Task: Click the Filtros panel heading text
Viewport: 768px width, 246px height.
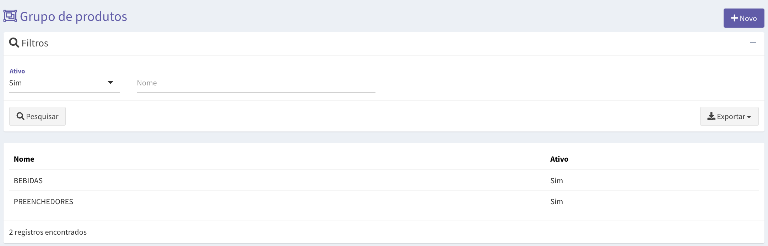Action: (x=35, y=43)
